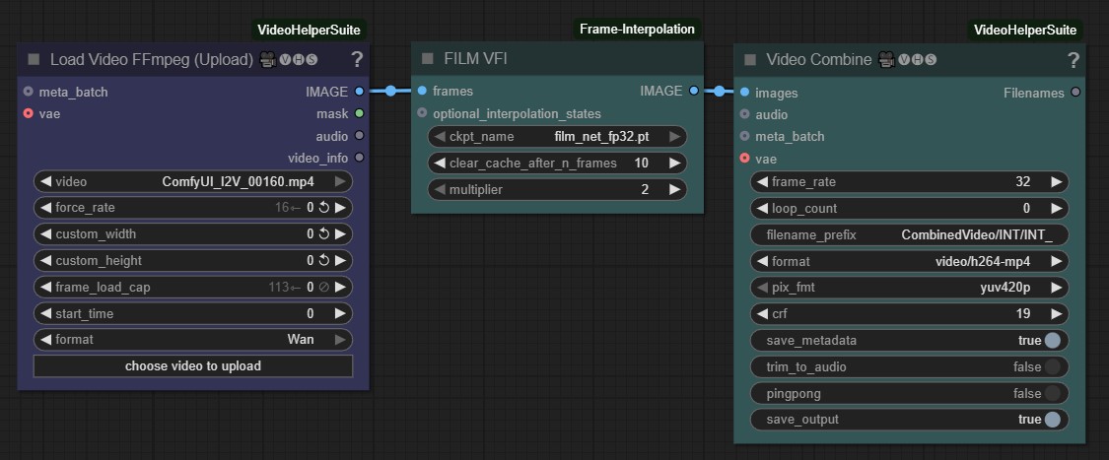Image resolution: width=1109 pixels, height=460 pixels.
Task: Reset force_rate value with its reset icon
Action: coord(324,208)
